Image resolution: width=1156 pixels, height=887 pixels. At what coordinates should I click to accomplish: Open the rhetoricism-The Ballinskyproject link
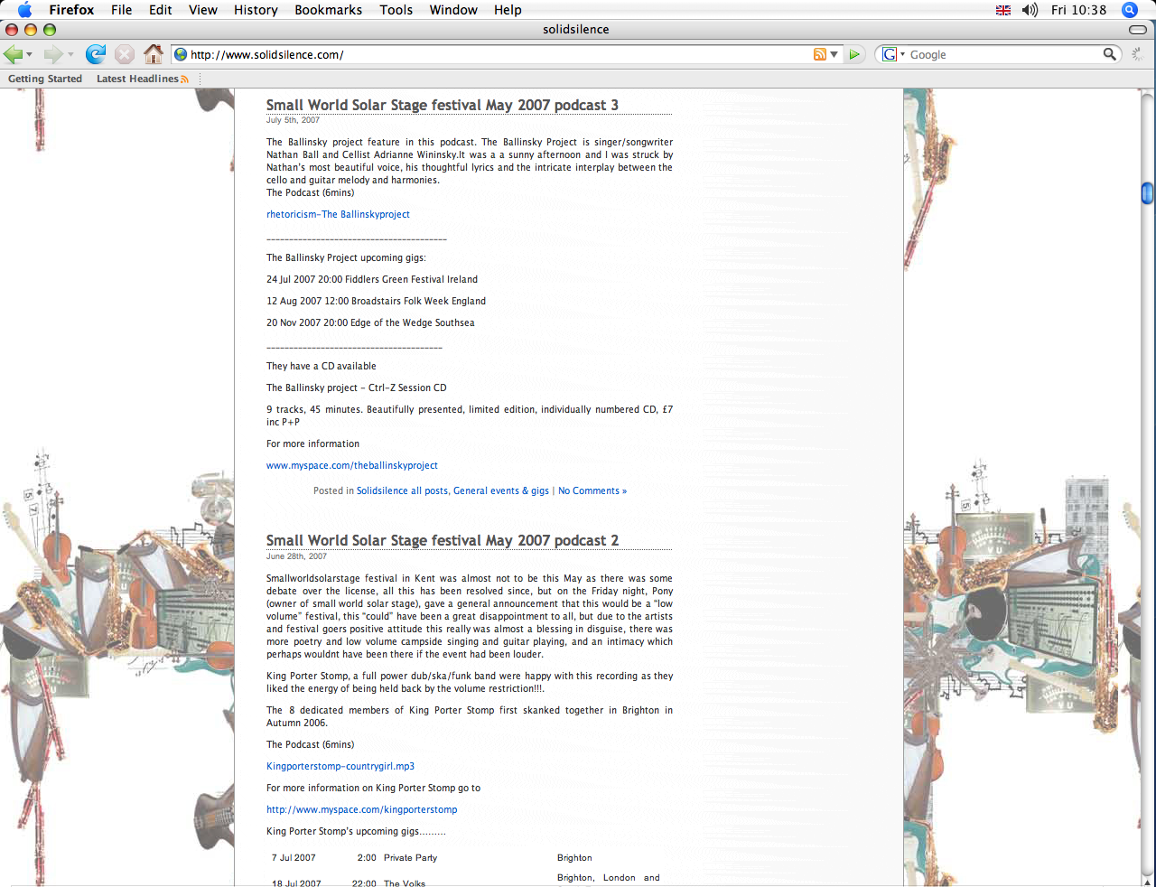coord(338,214)
